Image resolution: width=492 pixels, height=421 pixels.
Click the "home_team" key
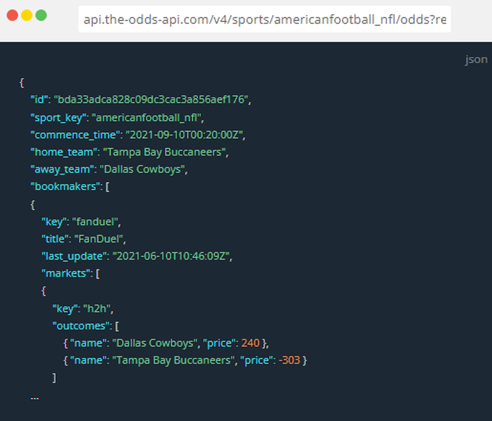[x=63, y=152]
